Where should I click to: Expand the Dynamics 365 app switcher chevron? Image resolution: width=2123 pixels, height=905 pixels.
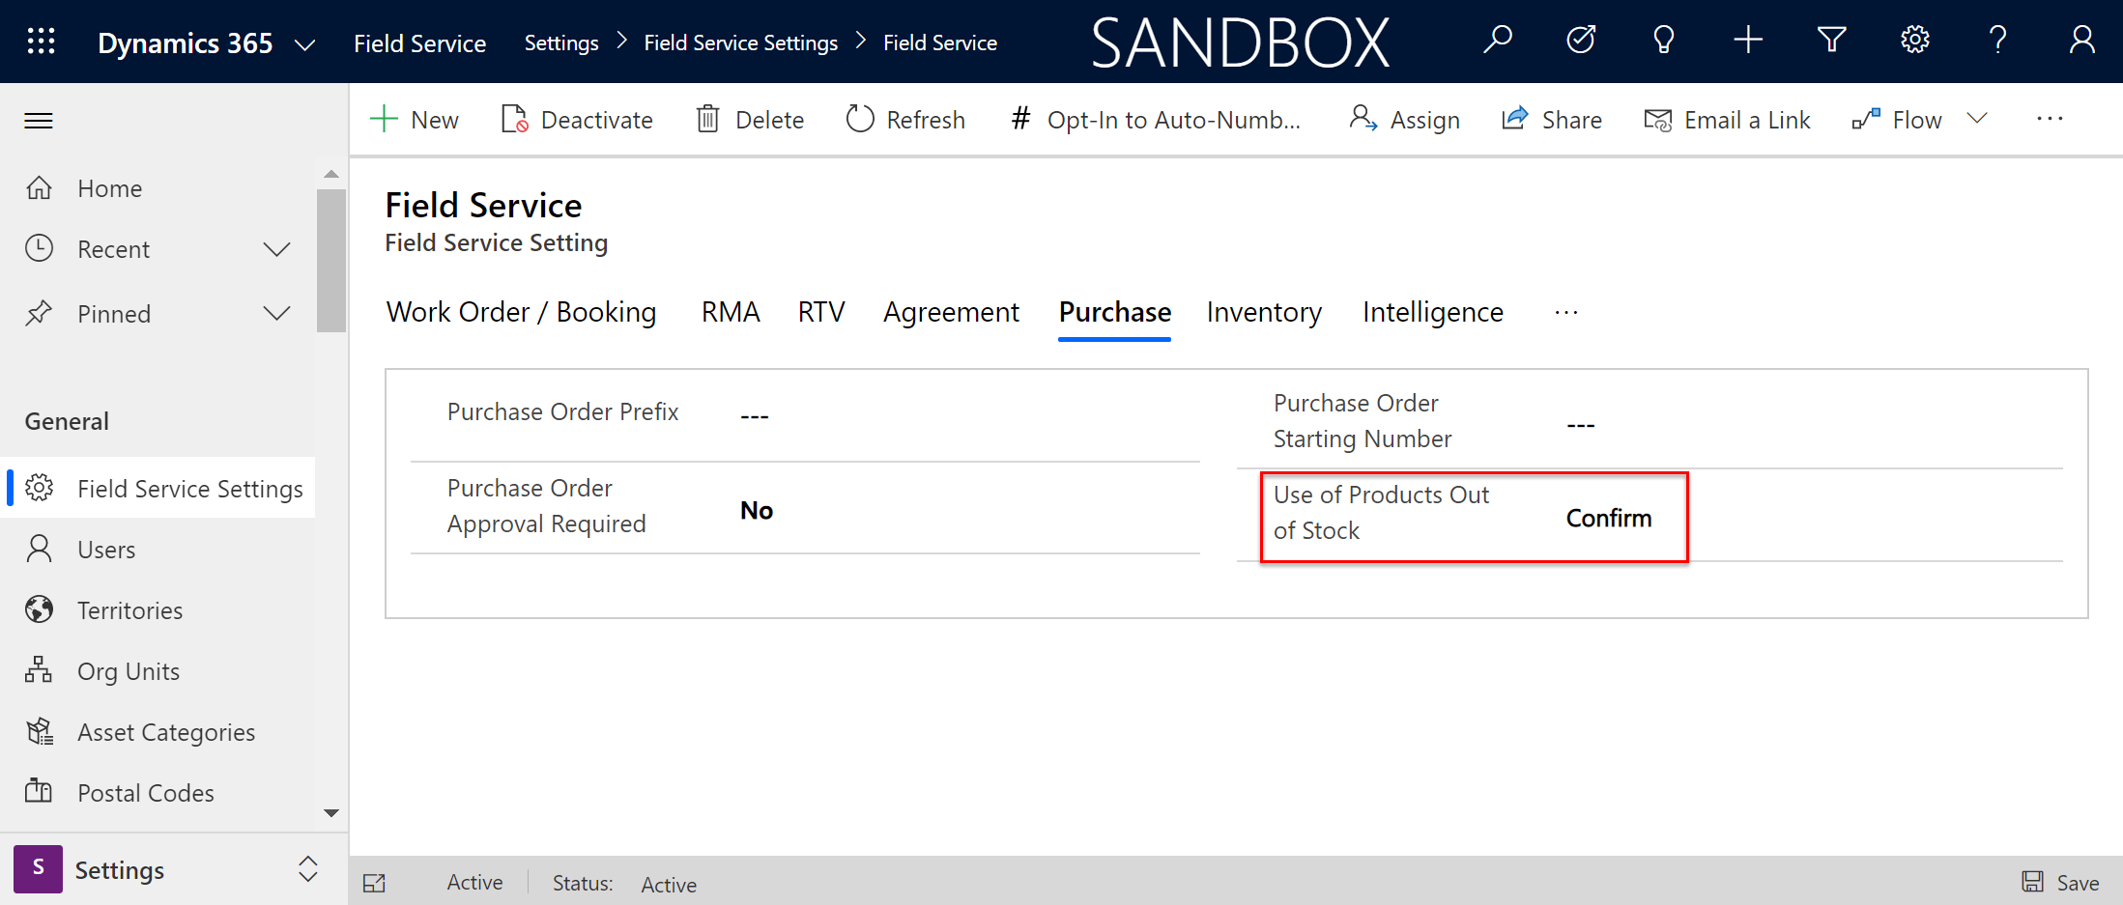coord(304,44)
